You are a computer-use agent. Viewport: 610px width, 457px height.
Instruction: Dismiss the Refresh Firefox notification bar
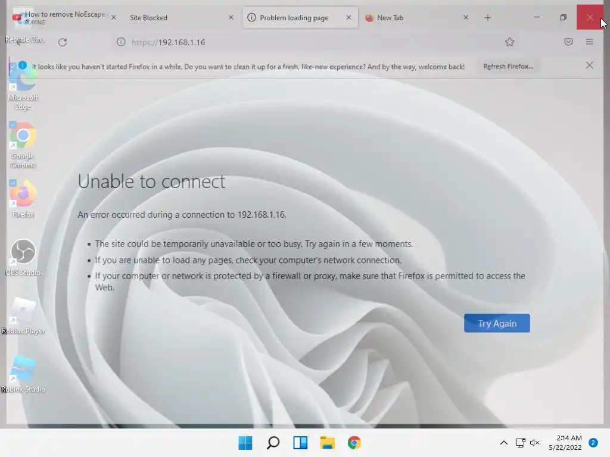tap(589, 65)
